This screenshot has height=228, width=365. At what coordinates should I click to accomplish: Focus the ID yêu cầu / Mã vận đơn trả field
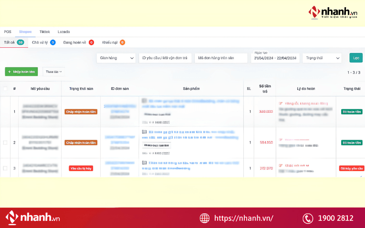[x=165, y=58]
